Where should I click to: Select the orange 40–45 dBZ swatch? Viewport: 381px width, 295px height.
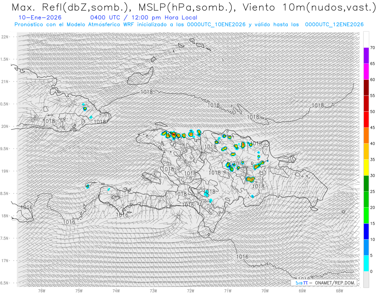(366, 136)
